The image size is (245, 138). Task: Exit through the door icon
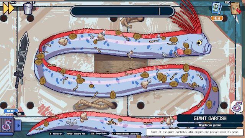pyautogui.click(x=236, y=8)
